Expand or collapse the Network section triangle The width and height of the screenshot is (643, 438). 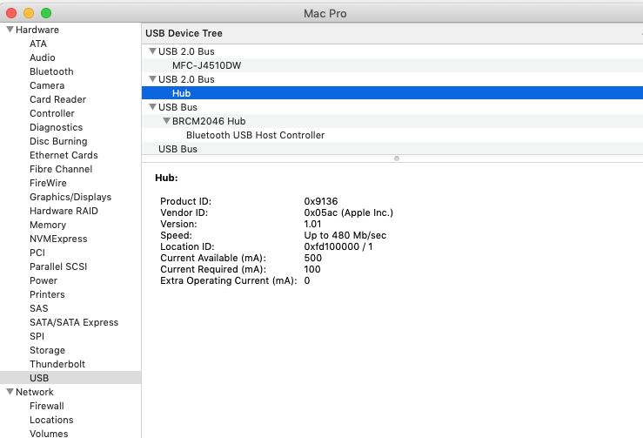(10, 392)
